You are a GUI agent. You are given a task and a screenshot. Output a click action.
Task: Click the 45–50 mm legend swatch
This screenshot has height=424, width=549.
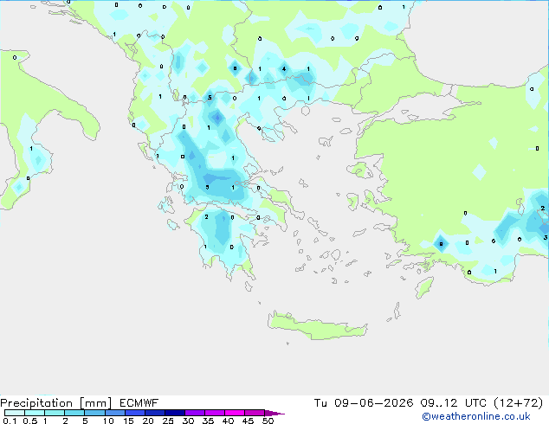coord(255,413)
